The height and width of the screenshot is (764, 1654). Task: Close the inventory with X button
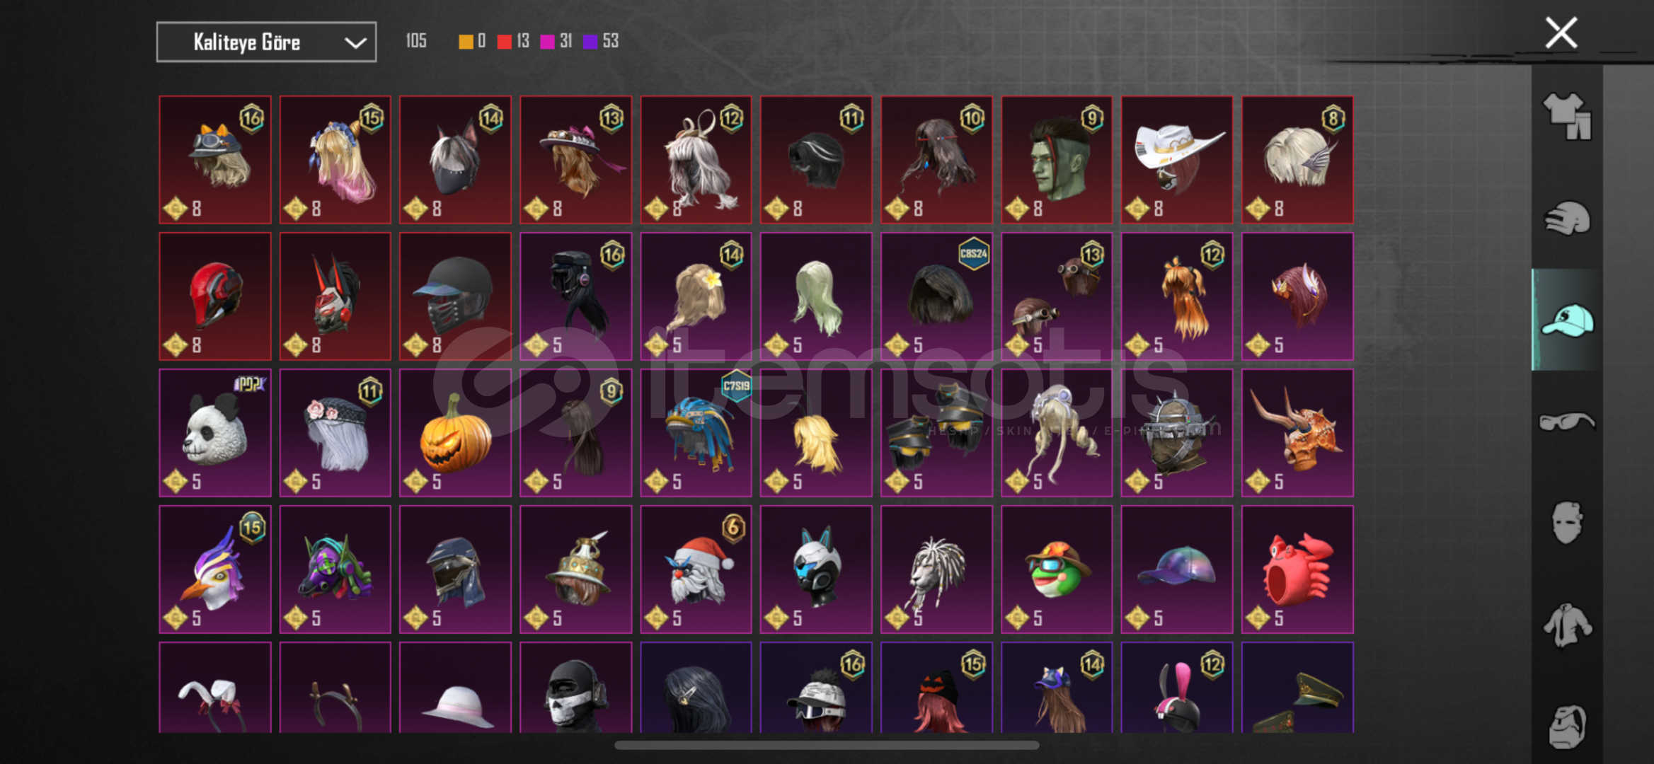(x=1561, y=33)
